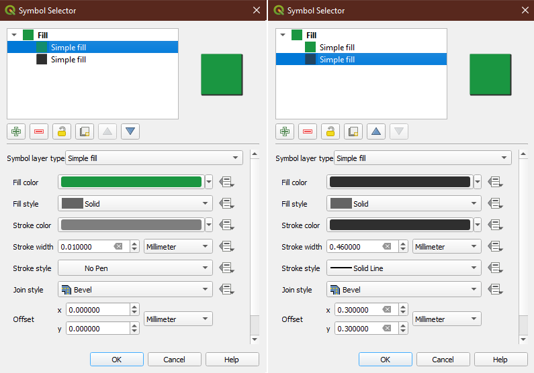Click Help in right Symbol Selector
534x373 pixels.
500,360
